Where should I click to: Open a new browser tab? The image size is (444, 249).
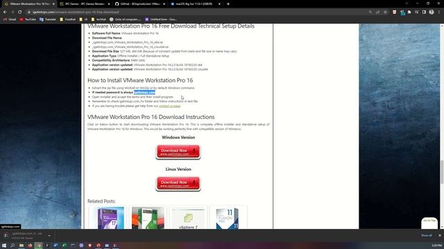228,4
